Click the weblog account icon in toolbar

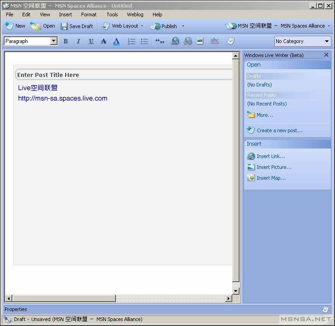[231, 26]
